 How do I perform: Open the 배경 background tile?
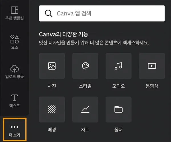(x=52, y=109)
